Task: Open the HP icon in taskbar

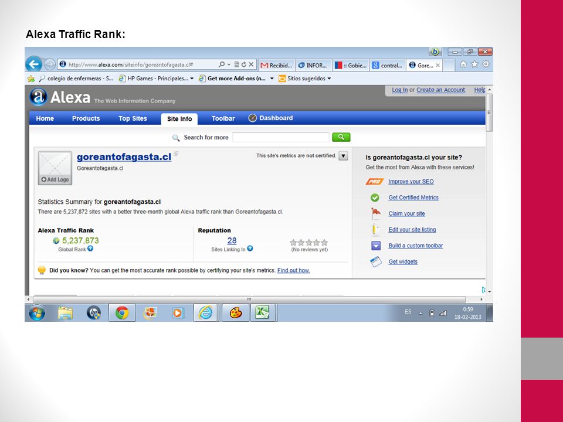Action: click(x=94, y=313)
